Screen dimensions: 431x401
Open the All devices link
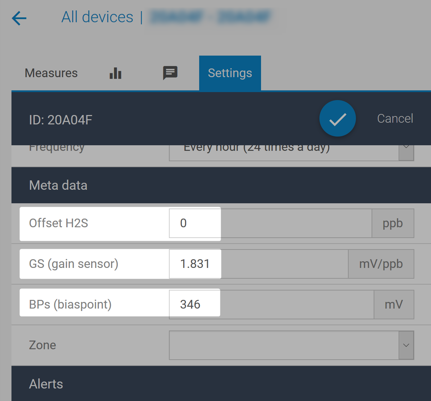click(97, 17)
